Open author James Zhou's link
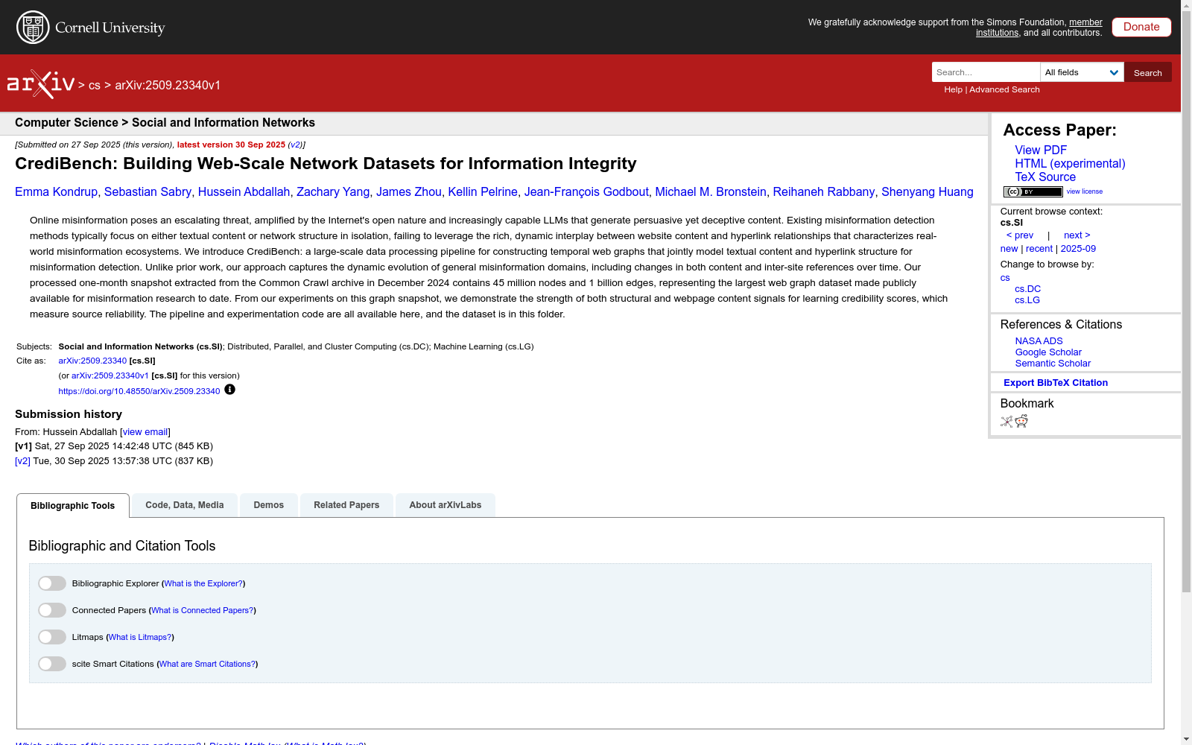The height and width of the screenshot is (745, 1192). (408, 192)
